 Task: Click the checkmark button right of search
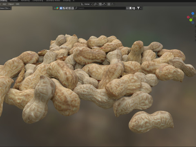(127, 8)
